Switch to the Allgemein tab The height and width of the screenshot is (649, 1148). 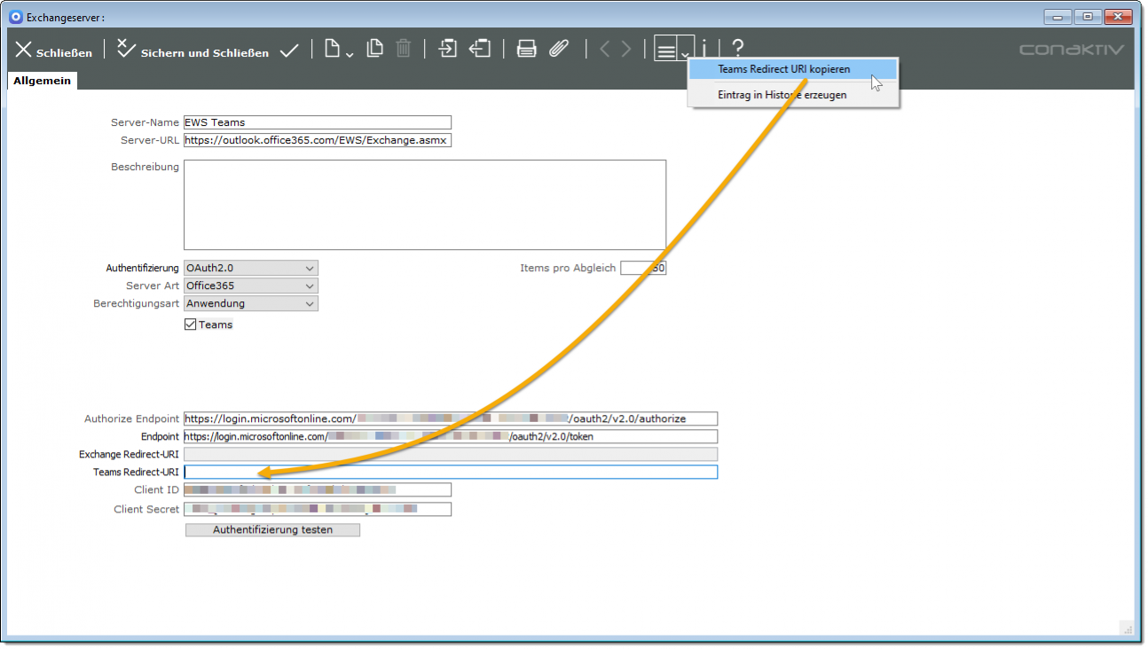point(42,81)
